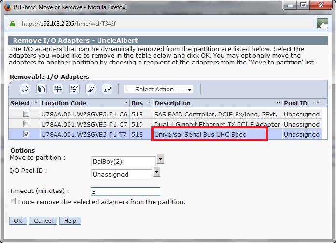Check the SAS RAID Controller adapter checkbox
This screenshot has width=336, height=243.
[27, 114]
